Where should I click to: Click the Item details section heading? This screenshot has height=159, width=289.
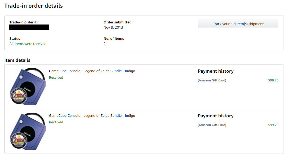coord(17,60)
